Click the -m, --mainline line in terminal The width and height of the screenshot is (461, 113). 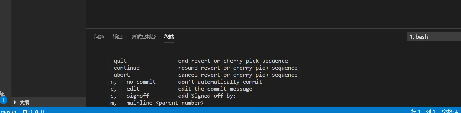[155, 103]
